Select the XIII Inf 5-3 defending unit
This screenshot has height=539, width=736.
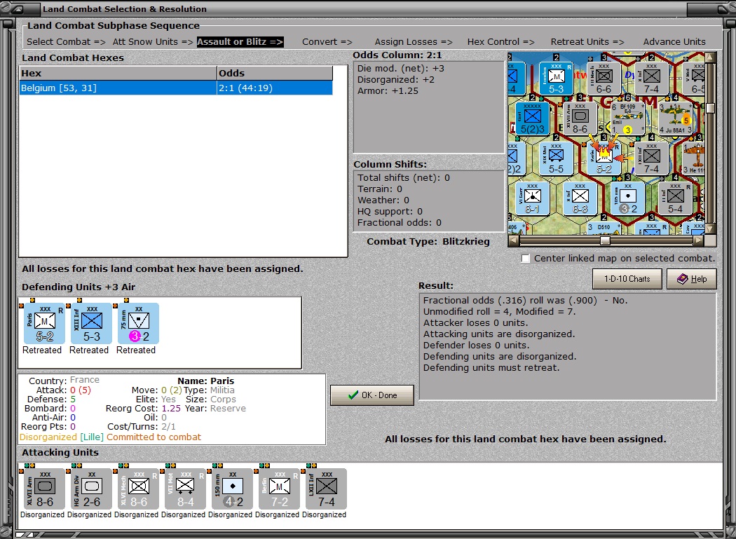click(x=92, y=324)
